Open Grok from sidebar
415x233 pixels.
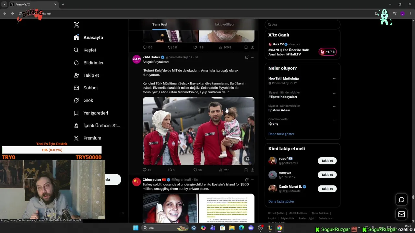coord(83,100)
